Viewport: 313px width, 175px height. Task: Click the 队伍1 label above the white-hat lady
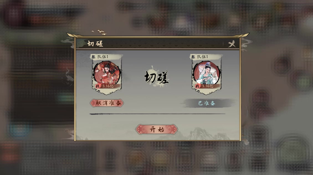(x=202, y=57)
